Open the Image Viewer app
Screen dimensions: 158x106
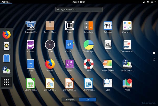pyautogui.click(x=108, y=64)
